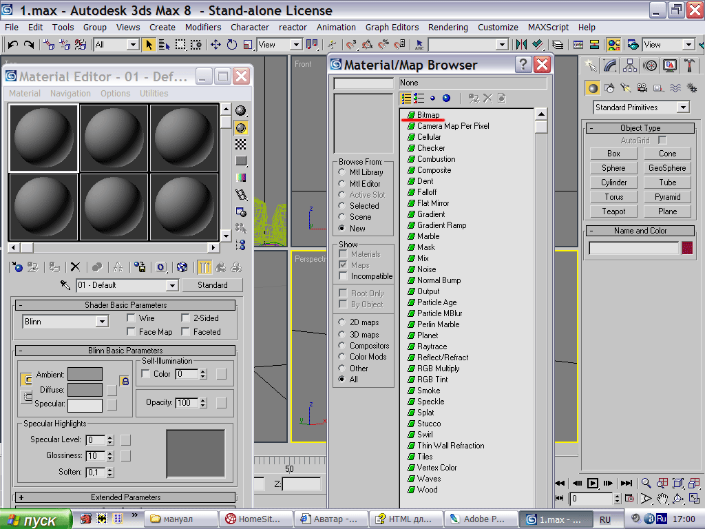Open Select by Name tool

click(164, 45)
